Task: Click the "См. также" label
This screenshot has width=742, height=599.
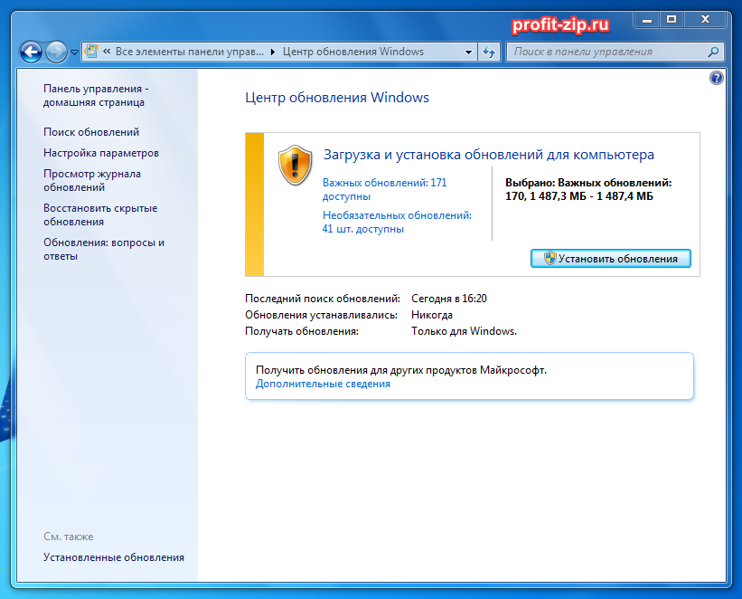Action: click(68, 537)
